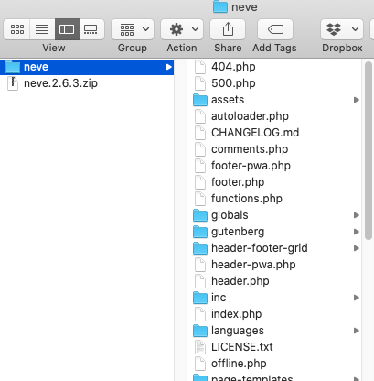
Task: Select the 404.php file
Action: coord(274,67)
